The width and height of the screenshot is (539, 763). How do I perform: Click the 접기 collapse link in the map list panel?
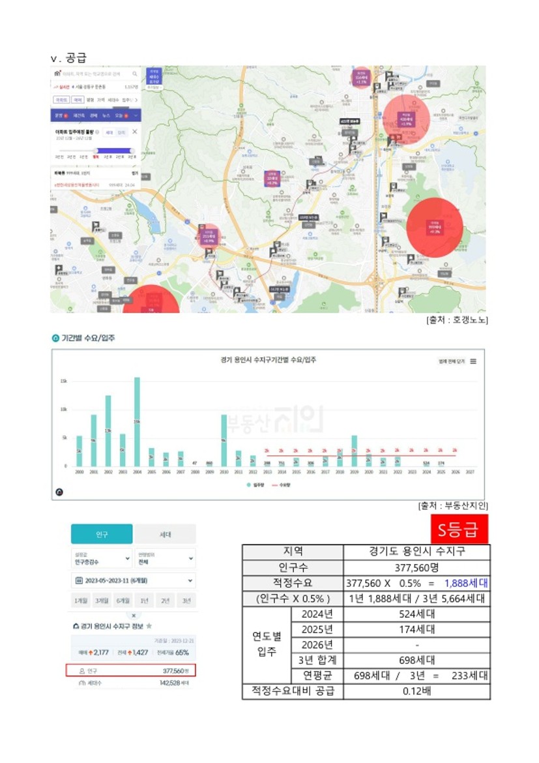(135, 173)
